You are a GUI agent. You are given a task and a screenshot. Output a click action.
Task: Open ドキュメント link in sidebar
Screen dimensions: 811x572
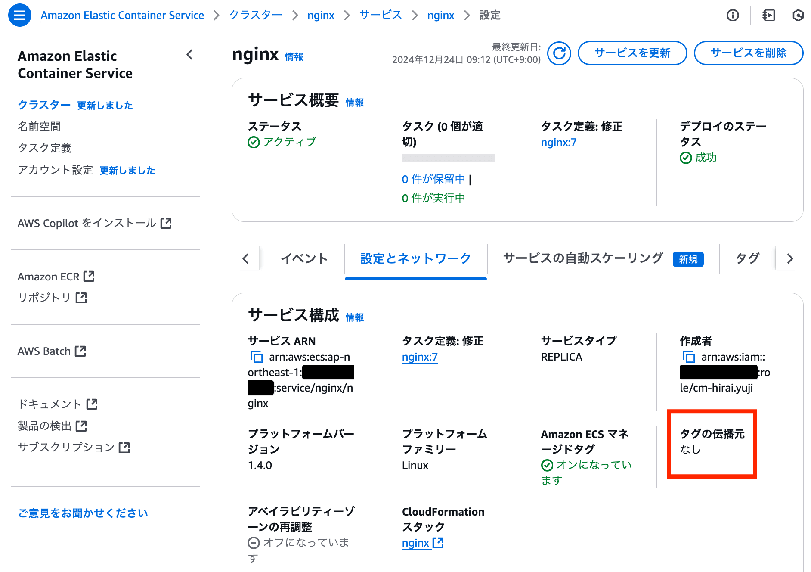click(x=50, y=404)
